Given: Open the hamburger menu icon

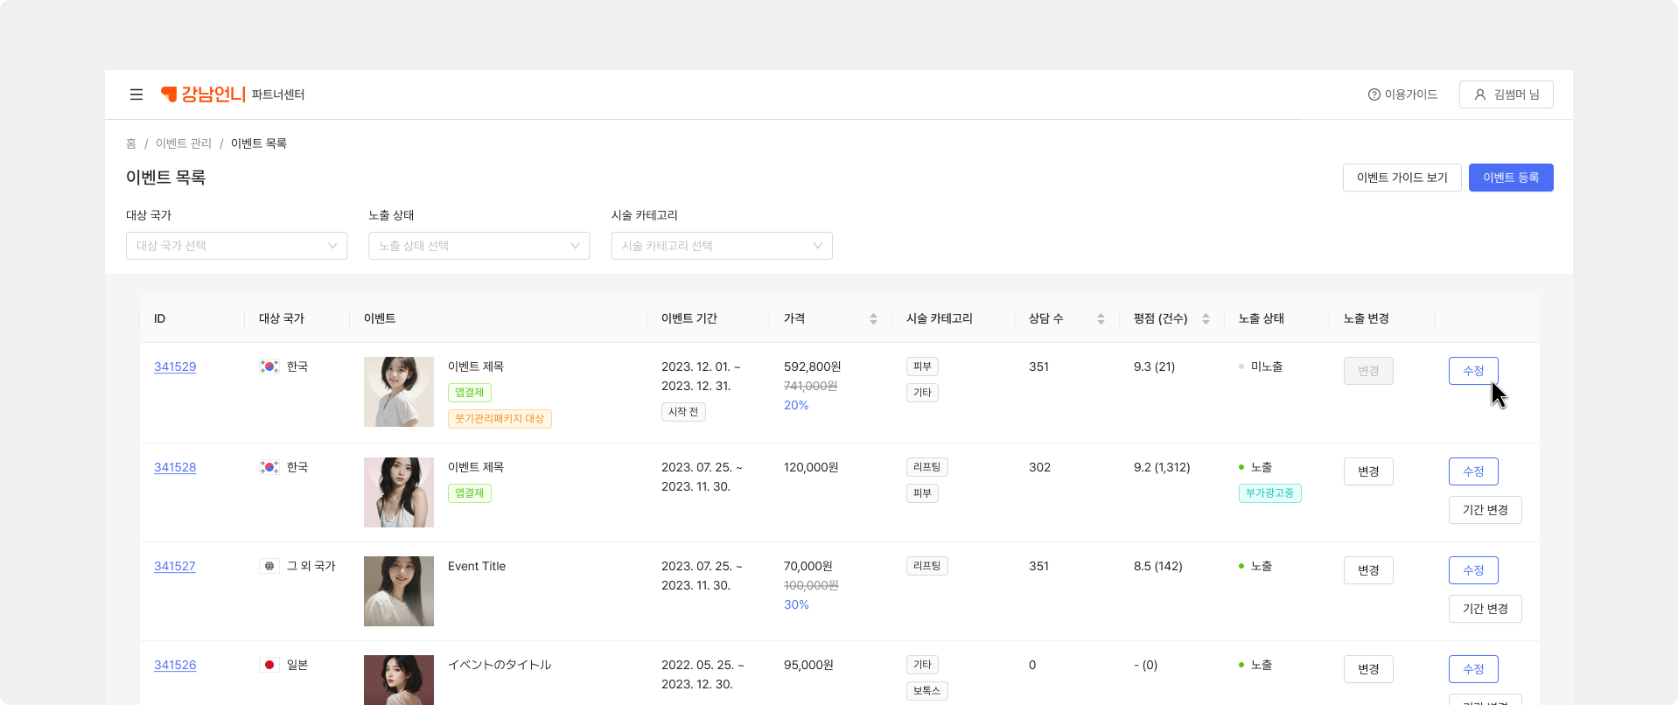Looking at the screenshot, I should [136, 94].
